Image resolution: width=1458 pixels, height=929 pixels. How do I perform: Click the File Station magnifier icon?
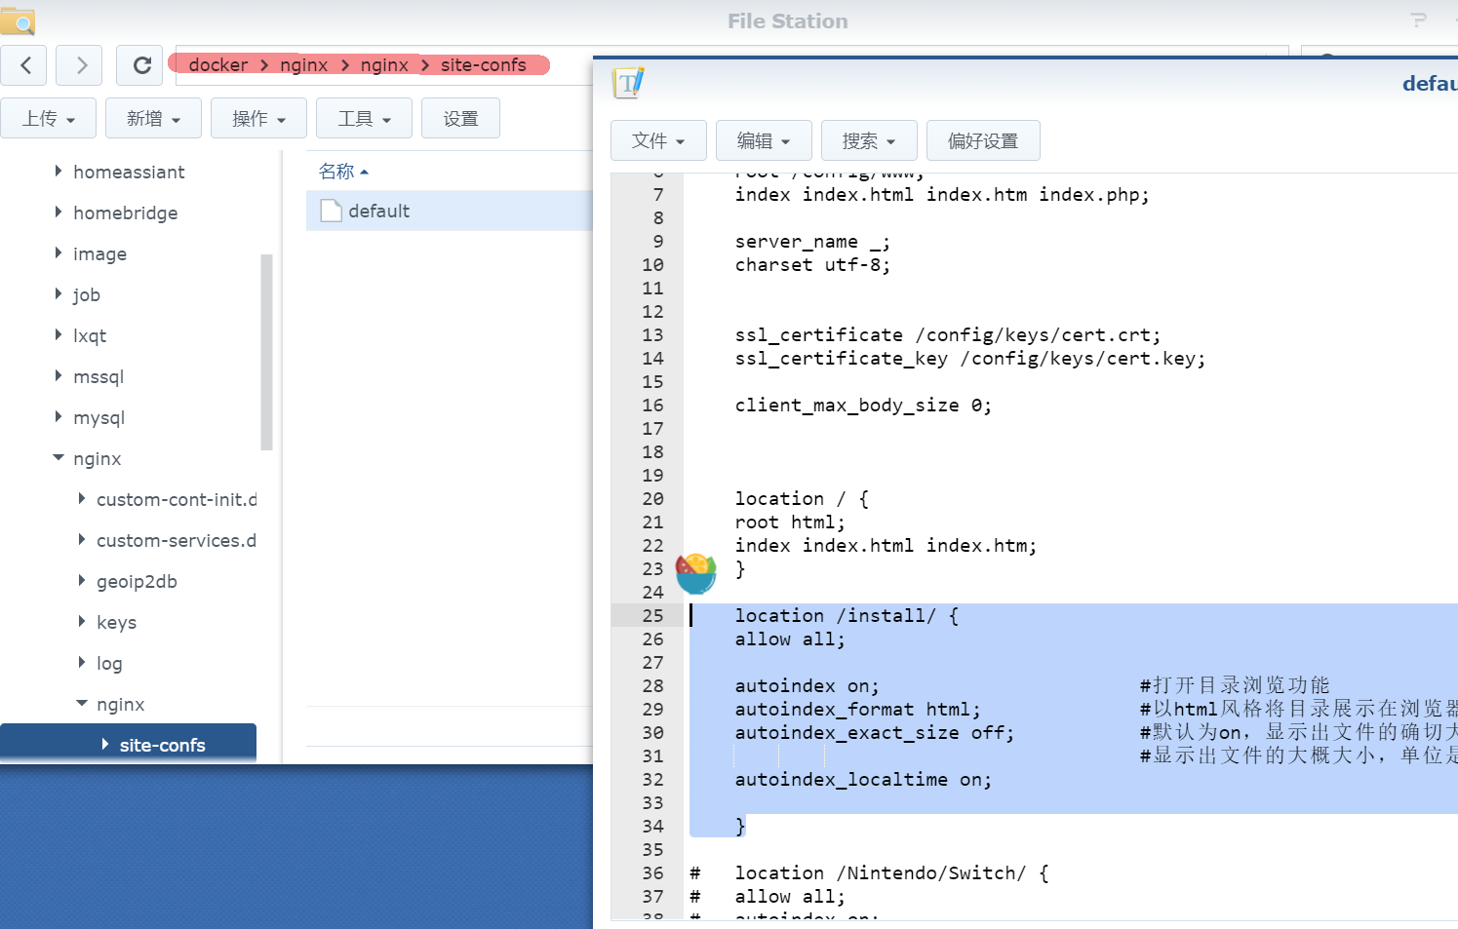click(x=17, y=19)
